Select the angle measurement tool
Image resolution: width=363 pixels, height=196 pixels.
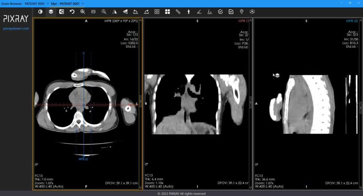point(199,12)
